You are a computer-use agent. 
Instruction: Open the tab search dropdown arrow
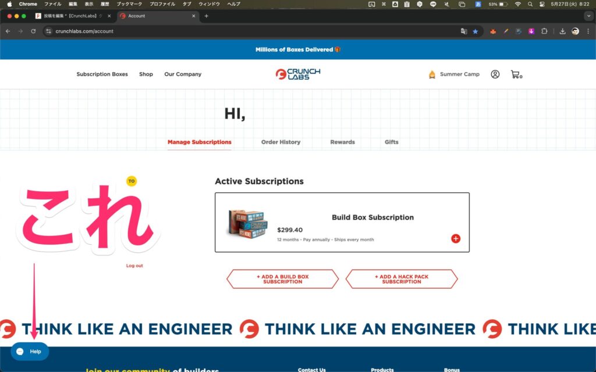pos(589,16)
